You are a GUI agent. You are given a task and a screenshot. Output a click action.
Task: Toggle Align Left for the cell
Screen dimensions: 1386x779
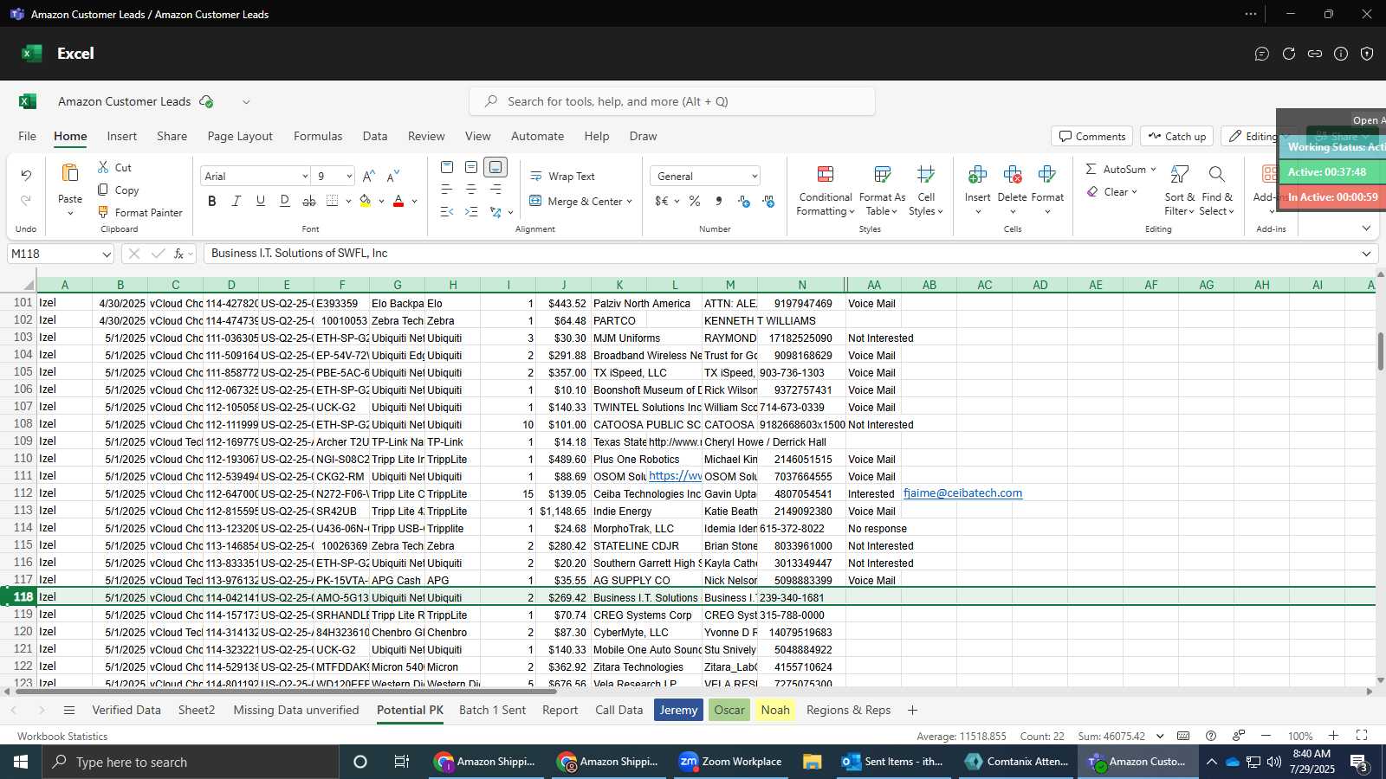coord(447,190)
